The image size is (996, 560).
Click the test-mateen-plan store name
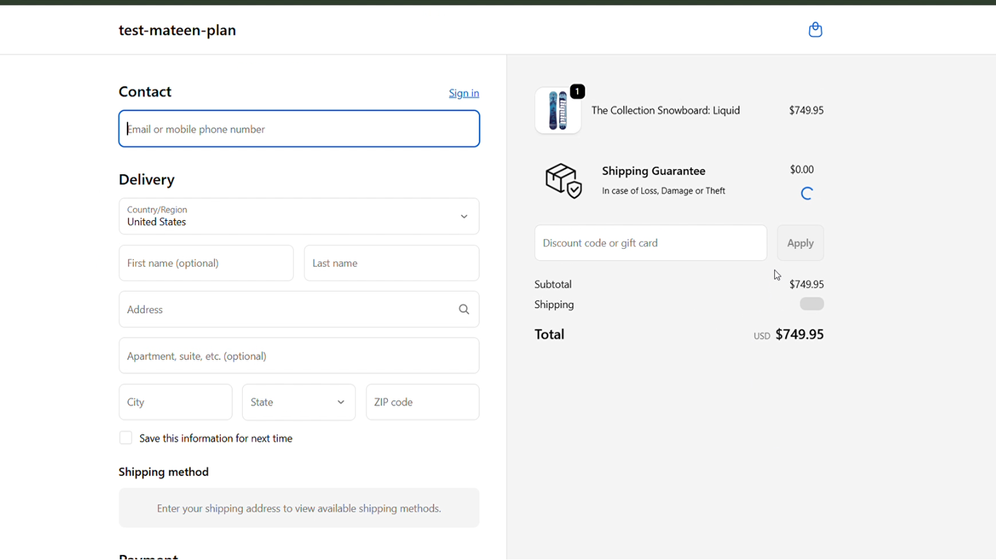(x=177, y=30)
